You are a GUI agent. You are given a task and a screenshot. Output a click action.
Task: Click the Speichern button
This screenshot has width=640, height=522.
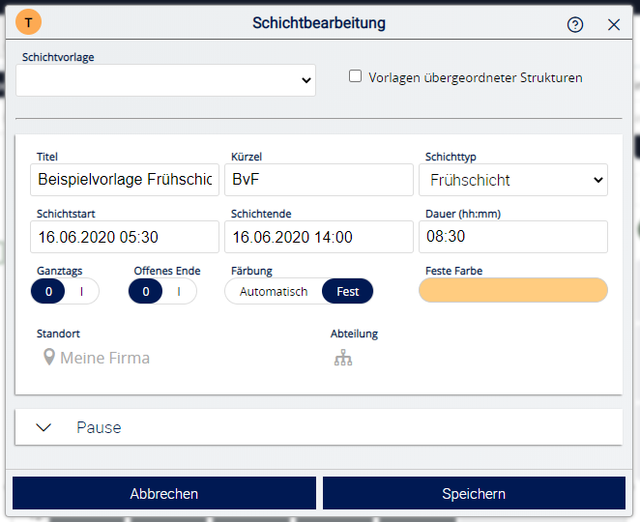click(474, 493)
